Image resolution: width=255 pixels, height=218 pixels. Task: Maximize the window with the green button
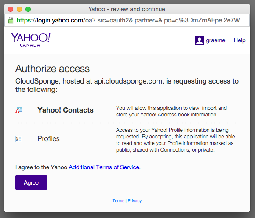click(x=28, y=9)
